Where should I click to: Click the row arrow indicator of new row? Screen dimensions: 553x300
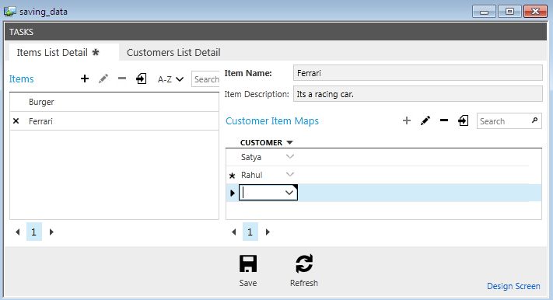[232, 193]
